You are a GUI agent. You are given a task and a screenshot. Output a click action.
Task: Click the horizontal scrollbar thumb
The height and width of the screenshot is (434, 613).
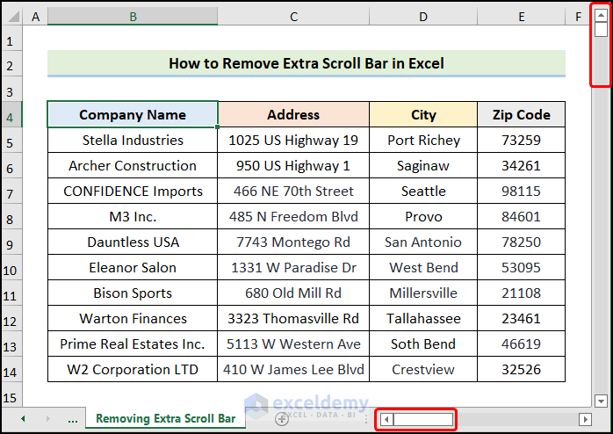coord(423,420)
